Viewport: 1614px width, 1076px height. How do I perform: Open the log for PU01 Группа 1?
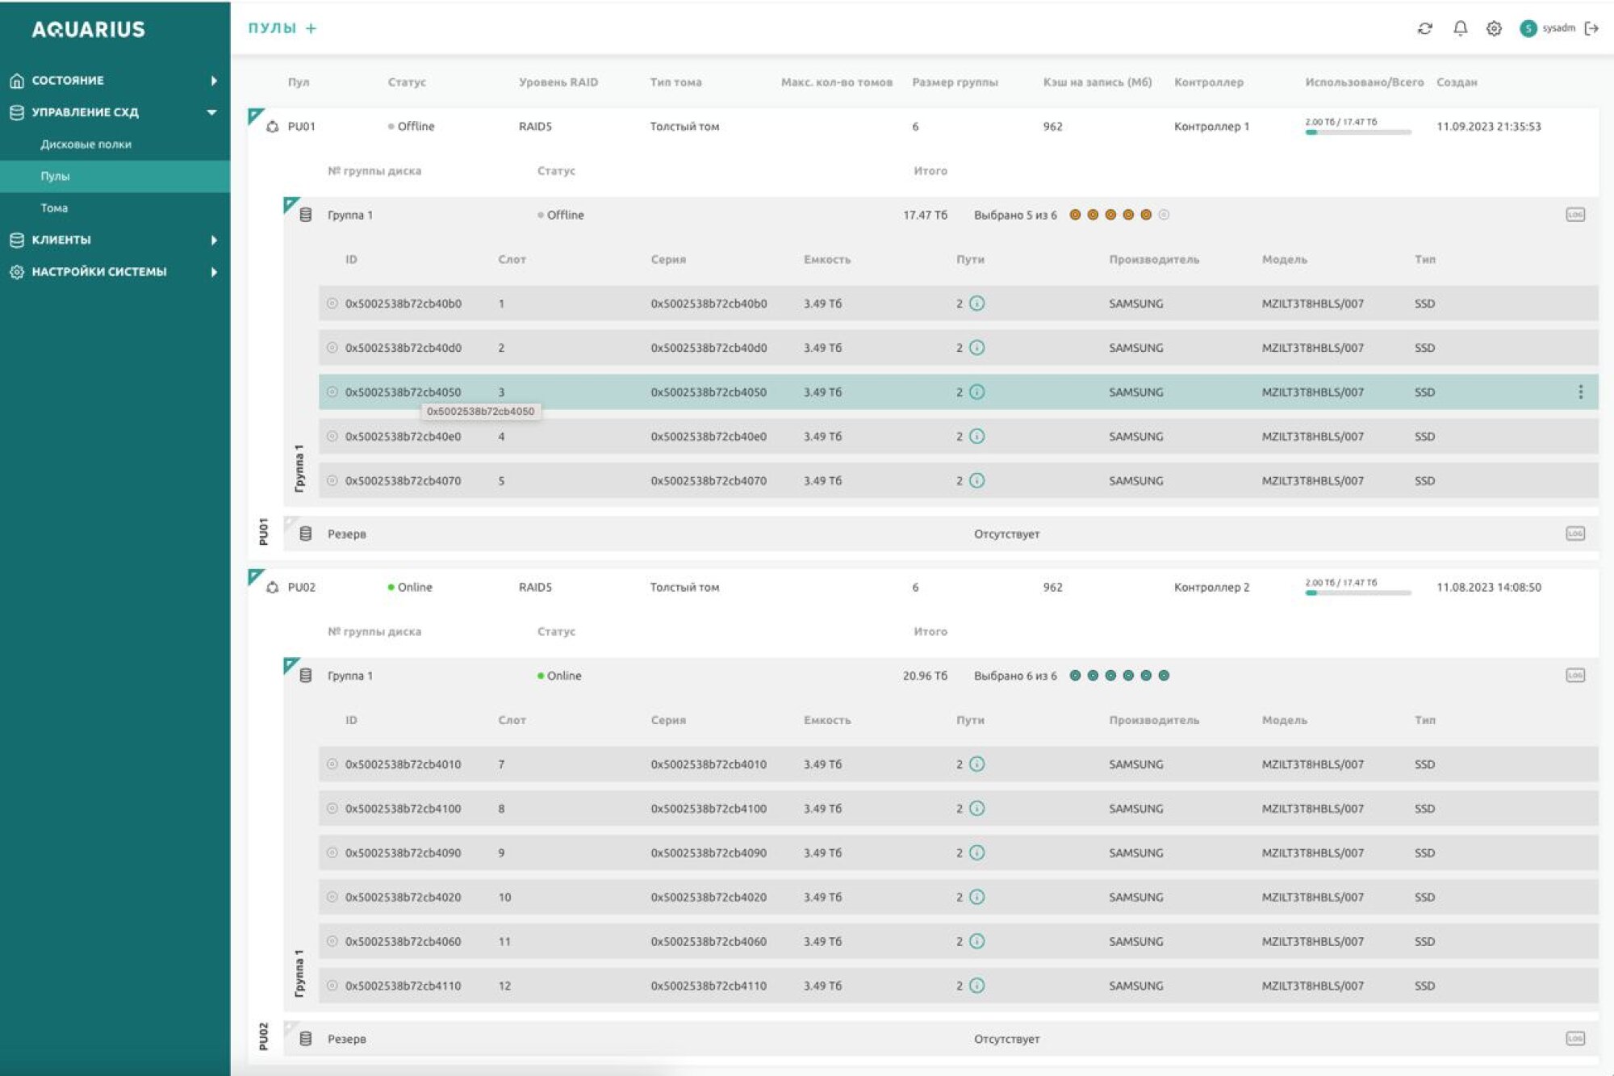(1575, 215)
